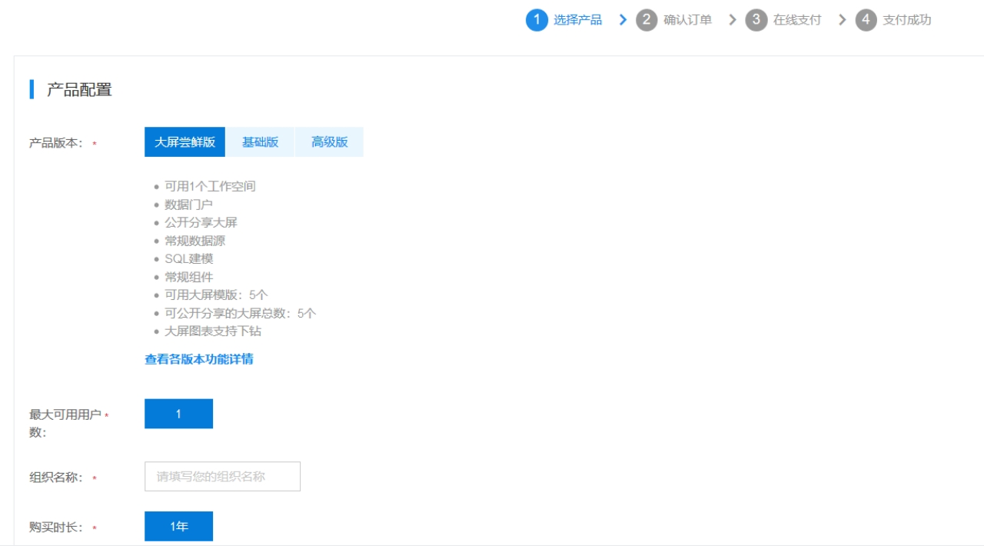Click the 常规数据源 feature text
984x546 pixels.
194,241
